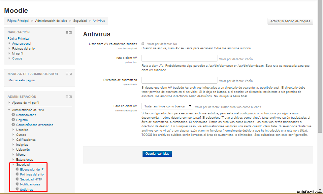Click the 'Moodle' site title
The width and height of the screenshot is (323, 194).
[x=16, y=11]
